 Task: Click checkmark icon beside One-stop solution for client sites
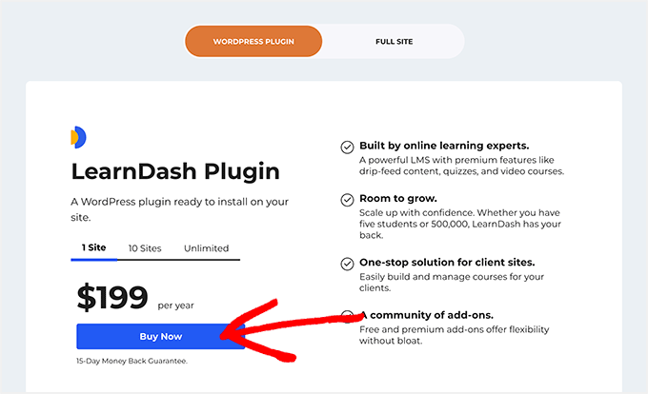(x=347, y=264)
